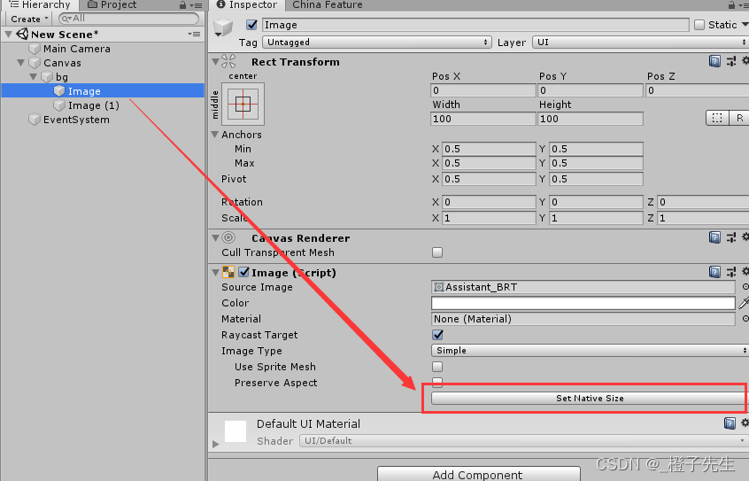Open Image Script preset settings icon
The width and height of the screenshot is (749, 481).
731,272
